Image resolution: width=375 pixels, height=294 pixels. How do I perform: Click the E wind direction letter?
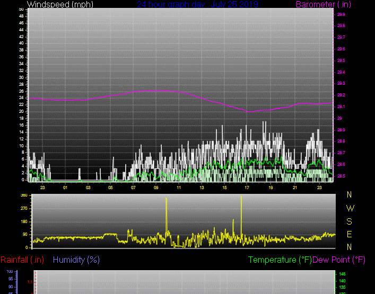click(350, 234)
